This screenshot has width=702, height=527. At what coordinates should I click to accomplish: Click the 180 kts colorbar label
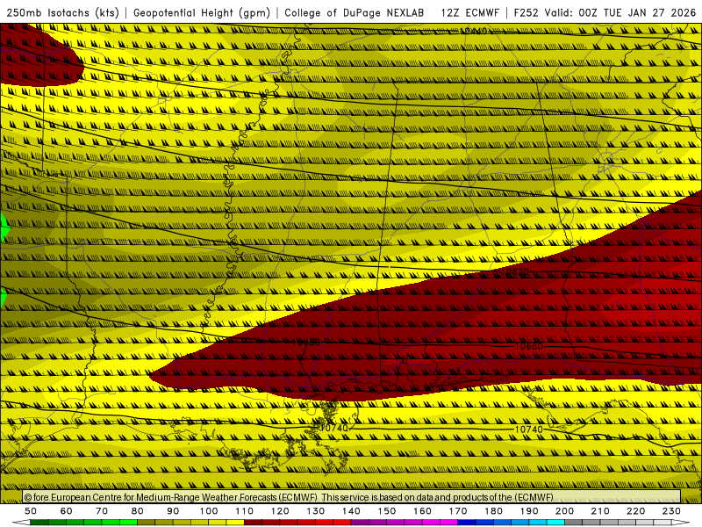493,511
